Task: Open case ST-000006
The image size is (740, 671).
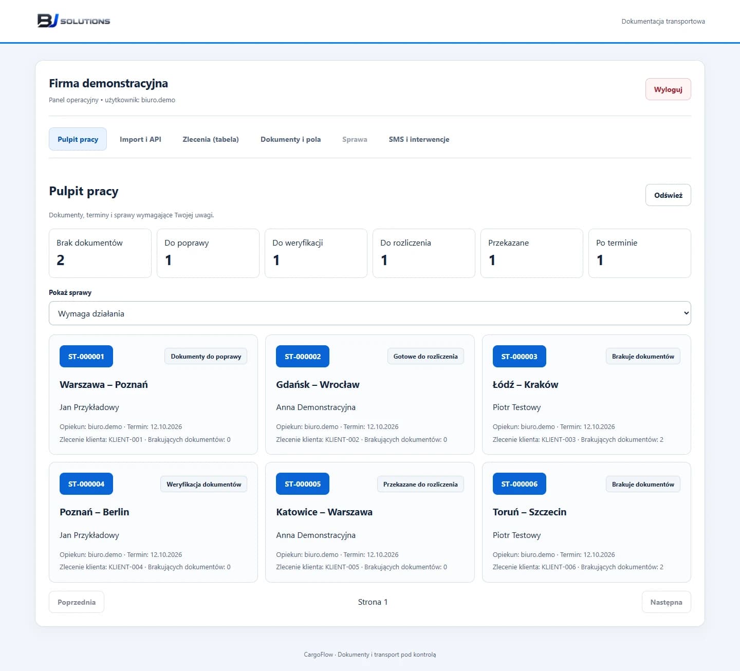Action: tap(519, 484)
